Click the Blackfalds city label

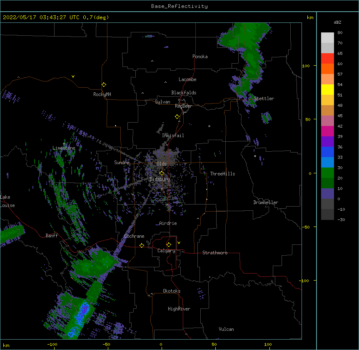coord(184,93)
